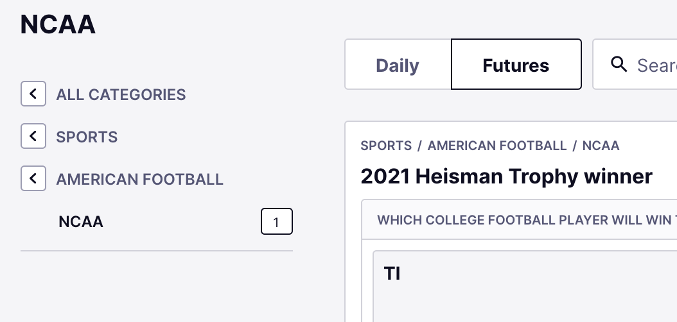Open the 2021 Heisman Trophy winner market
This screenshot has width=677, height=322.
pyautogui.click(x=506, y=176)
